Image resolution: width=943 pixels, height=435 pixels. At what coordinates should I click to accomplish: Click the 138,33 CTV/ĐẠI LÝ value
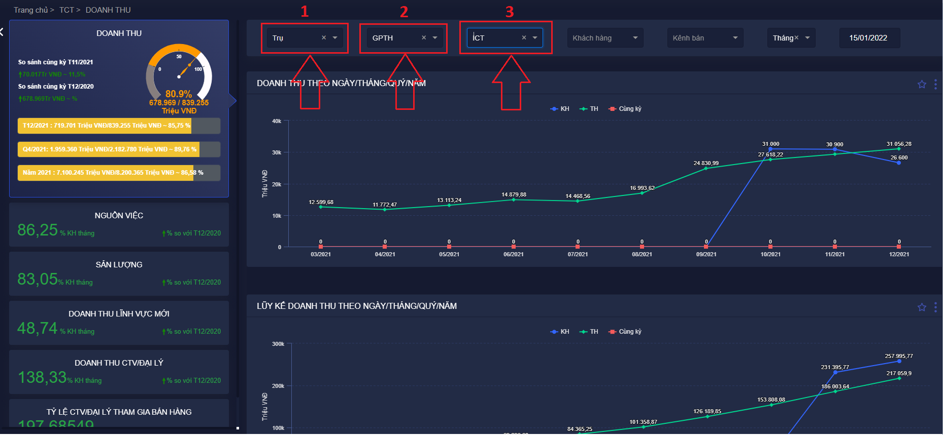pyautogui.click(x=42, y=377)
